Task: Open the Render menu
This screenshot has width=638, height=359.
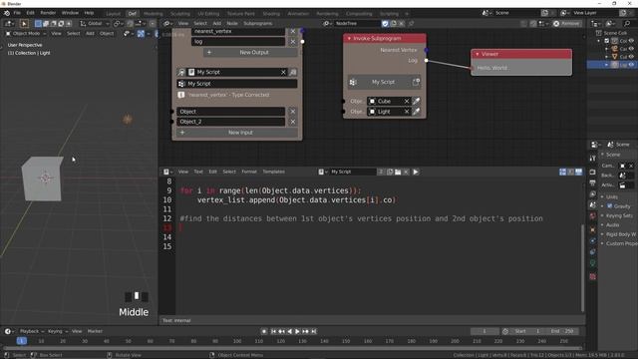Action: [48, 13]
